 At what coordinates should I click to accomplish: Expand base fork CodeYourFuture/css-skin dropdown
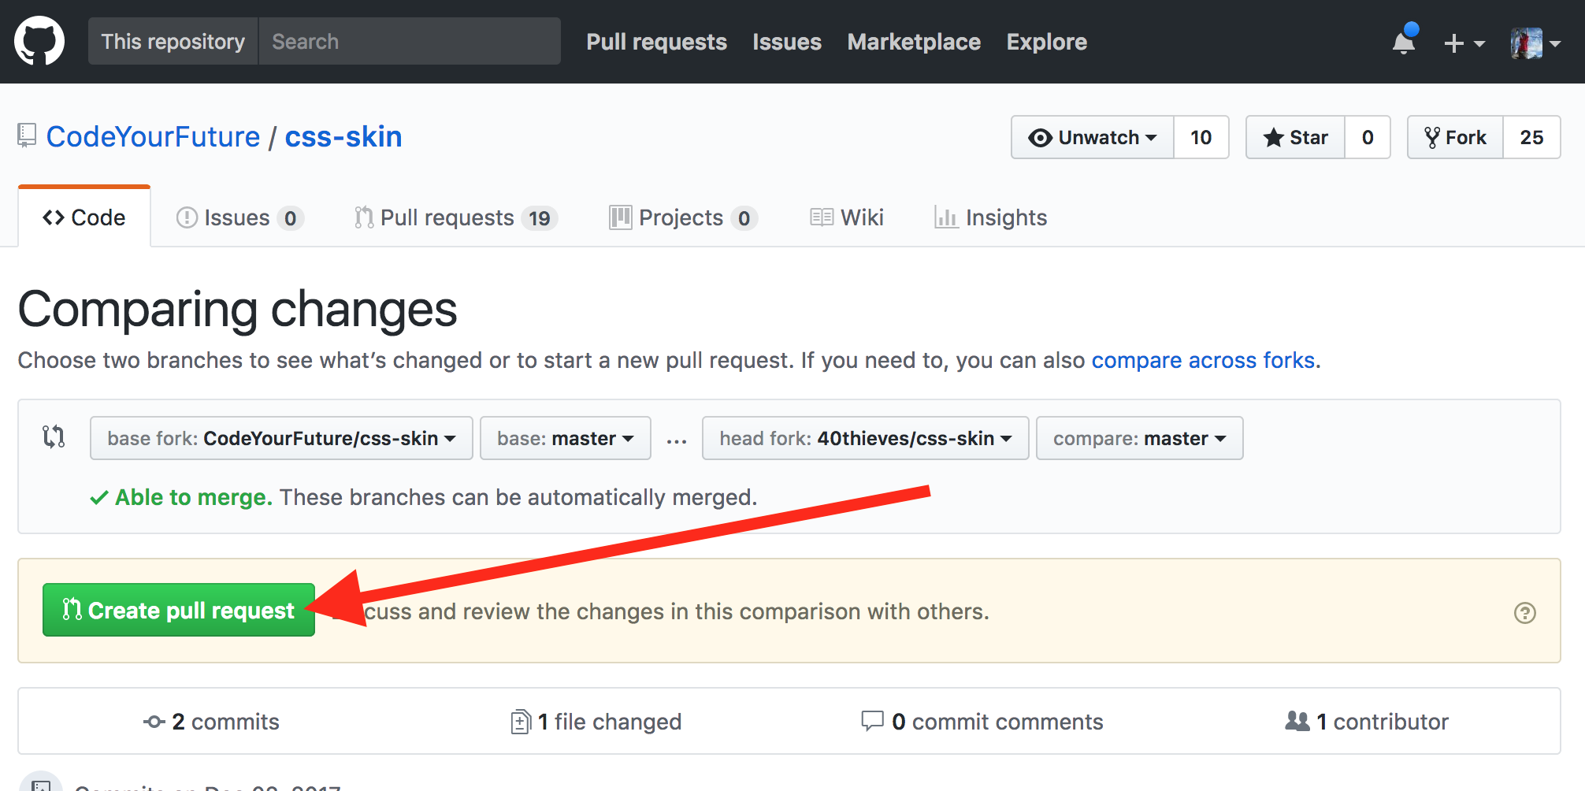pyautogui.click(x=281, y=438)
